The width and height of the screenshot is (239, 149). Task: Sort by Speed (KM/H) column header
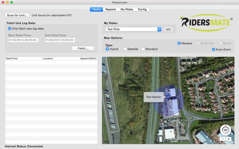[x=88, y=58]
